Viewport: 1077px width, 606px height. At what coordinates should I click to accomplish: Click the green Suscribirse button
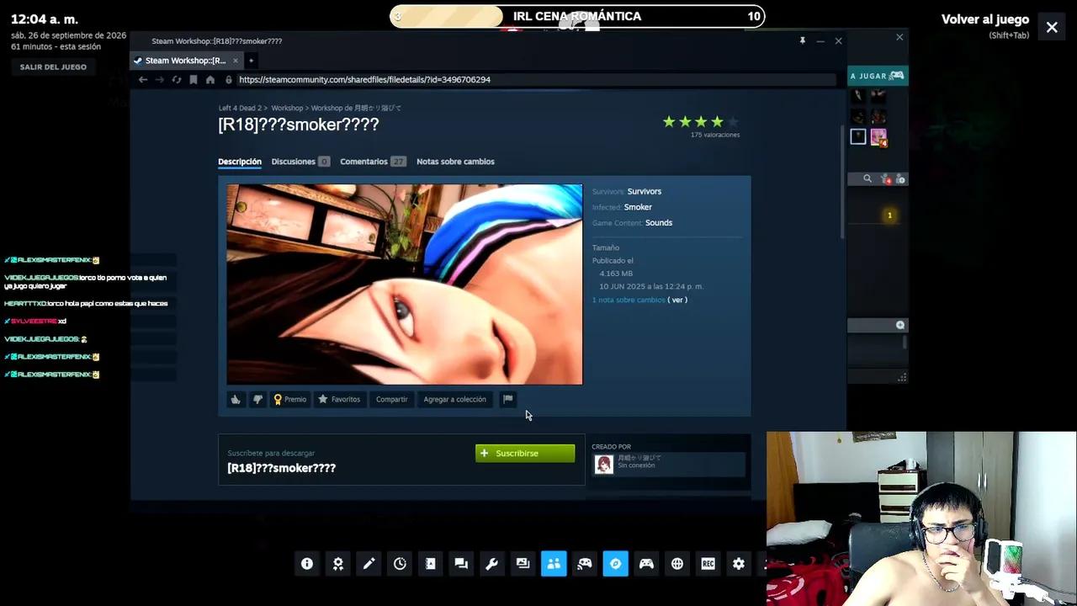525,453
